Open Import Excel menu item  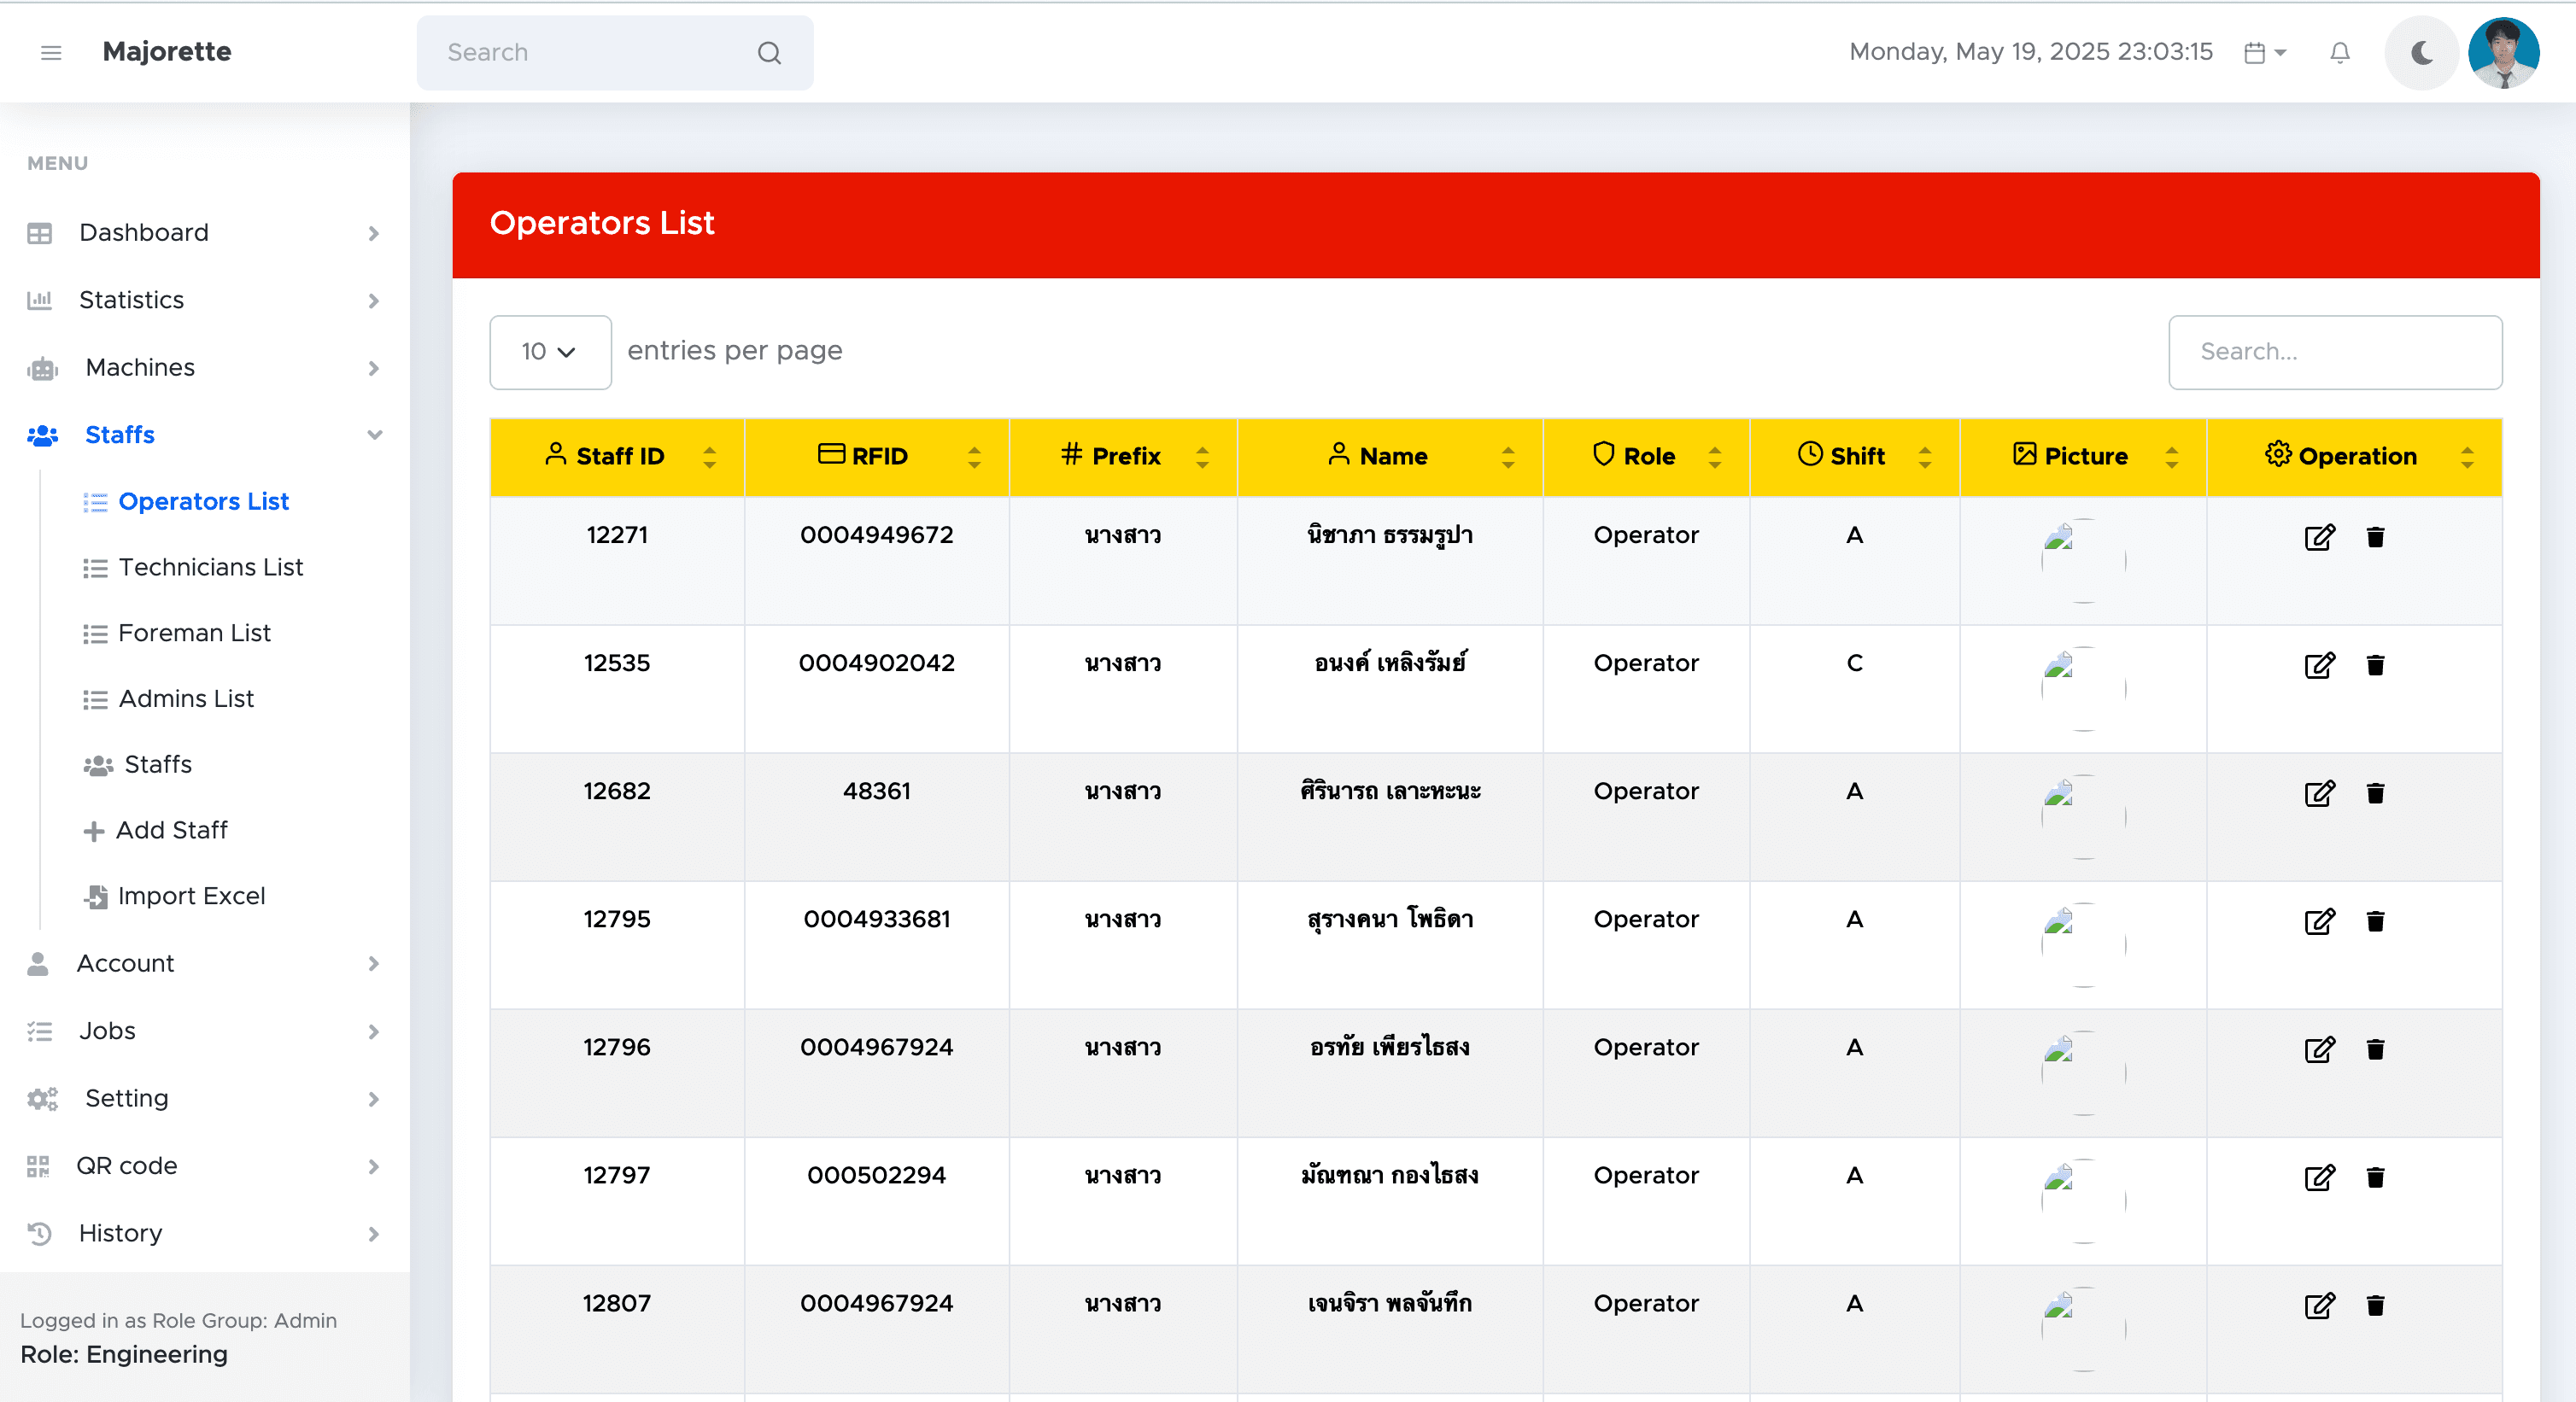[x=191, y=896]
